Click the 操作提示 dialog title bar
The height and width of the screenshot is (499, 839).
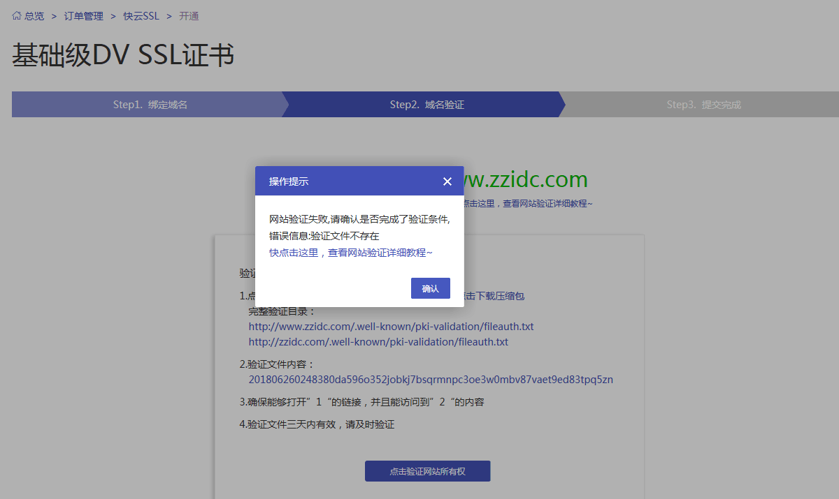pyautogui.click(x=350, y=181)
